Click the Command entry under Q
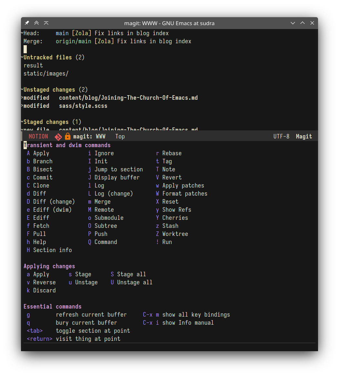This screenshot has width=339, height=376. pyautogui.click(x=106, y=242)
